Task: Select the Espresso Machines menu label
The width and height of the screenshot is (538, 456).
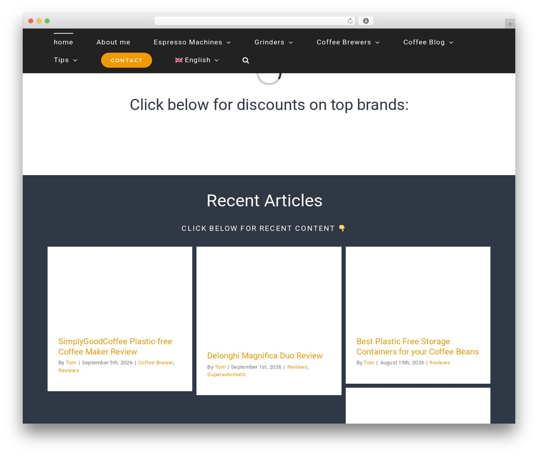Action: [188, 42]
